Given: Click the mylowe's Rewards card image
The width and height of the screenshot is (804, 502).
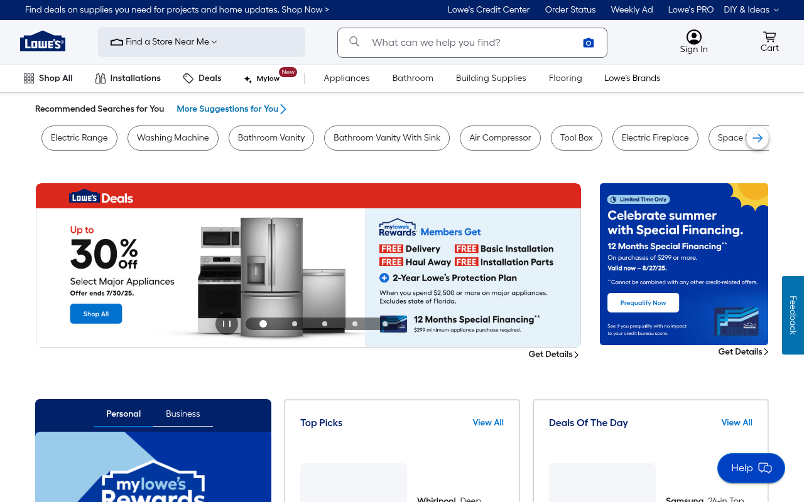Looking at the screenshot, I should point(153,467).
